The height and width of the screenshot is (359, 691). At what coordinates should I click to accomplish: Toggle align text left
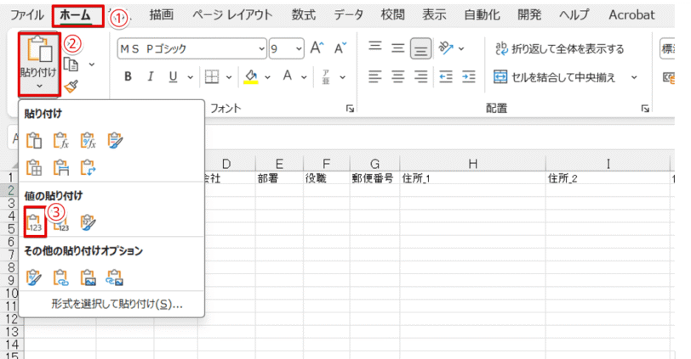[375, 77]
